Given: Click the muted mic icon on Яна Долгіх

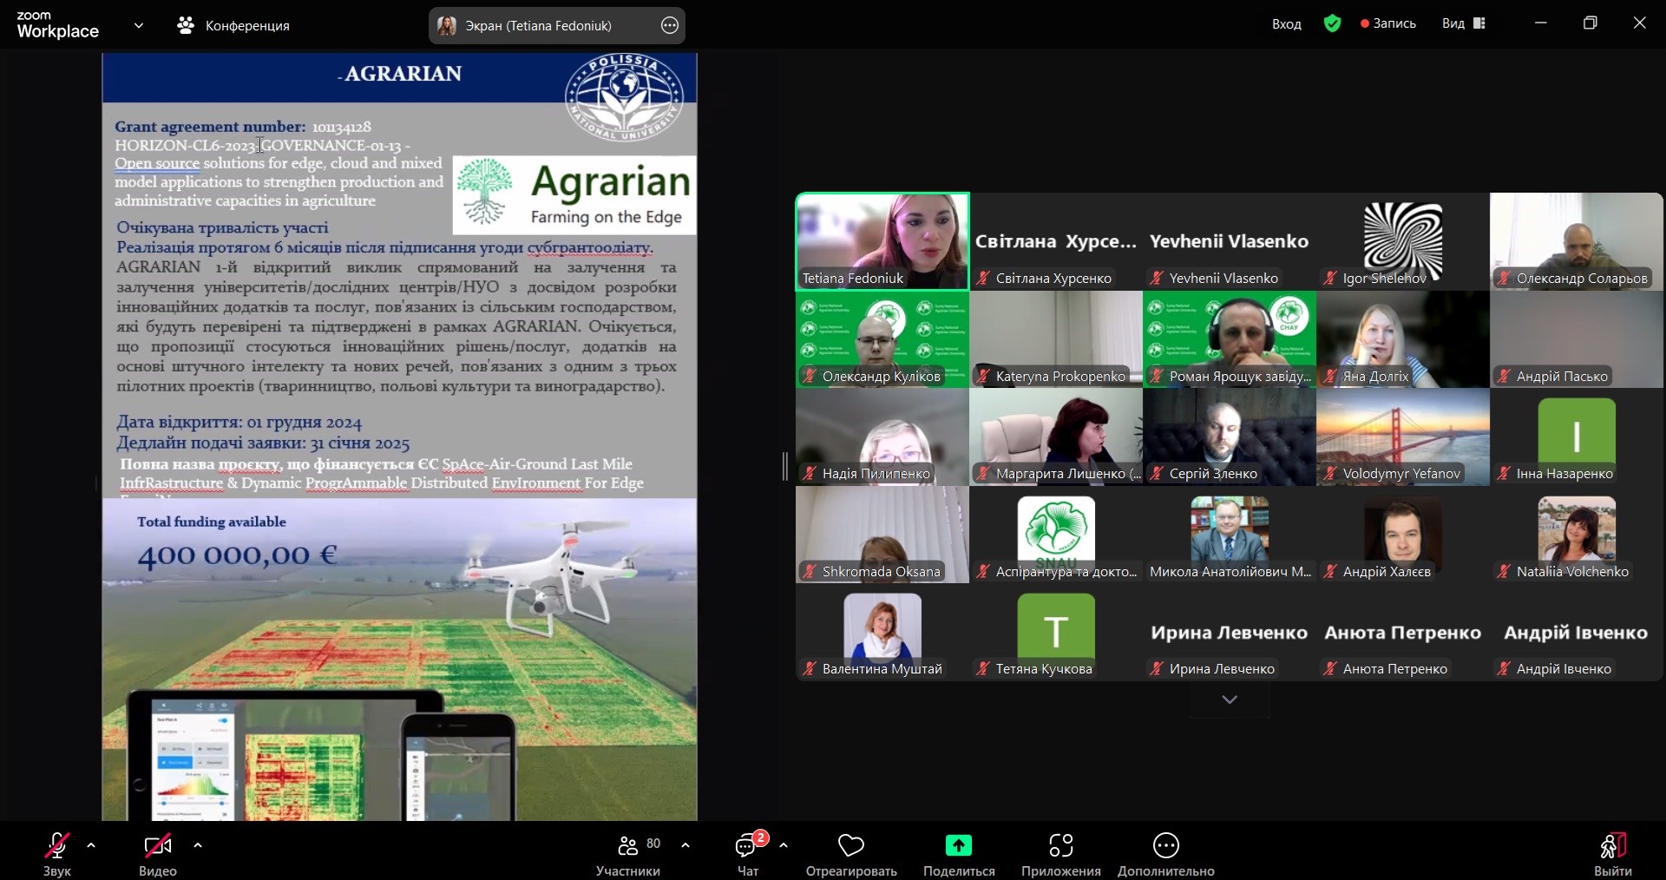Looking at the screenshot, I should click(x=1330, y=376).
